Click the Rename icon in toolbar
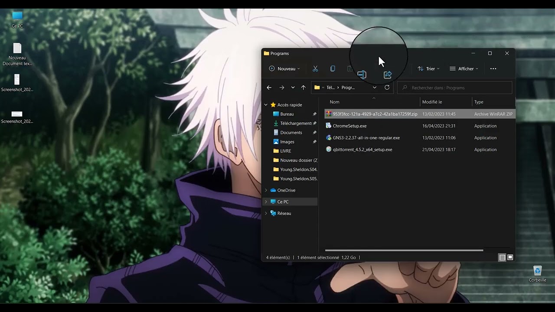Viewport: 555px width, 312px height. point(362,75)
